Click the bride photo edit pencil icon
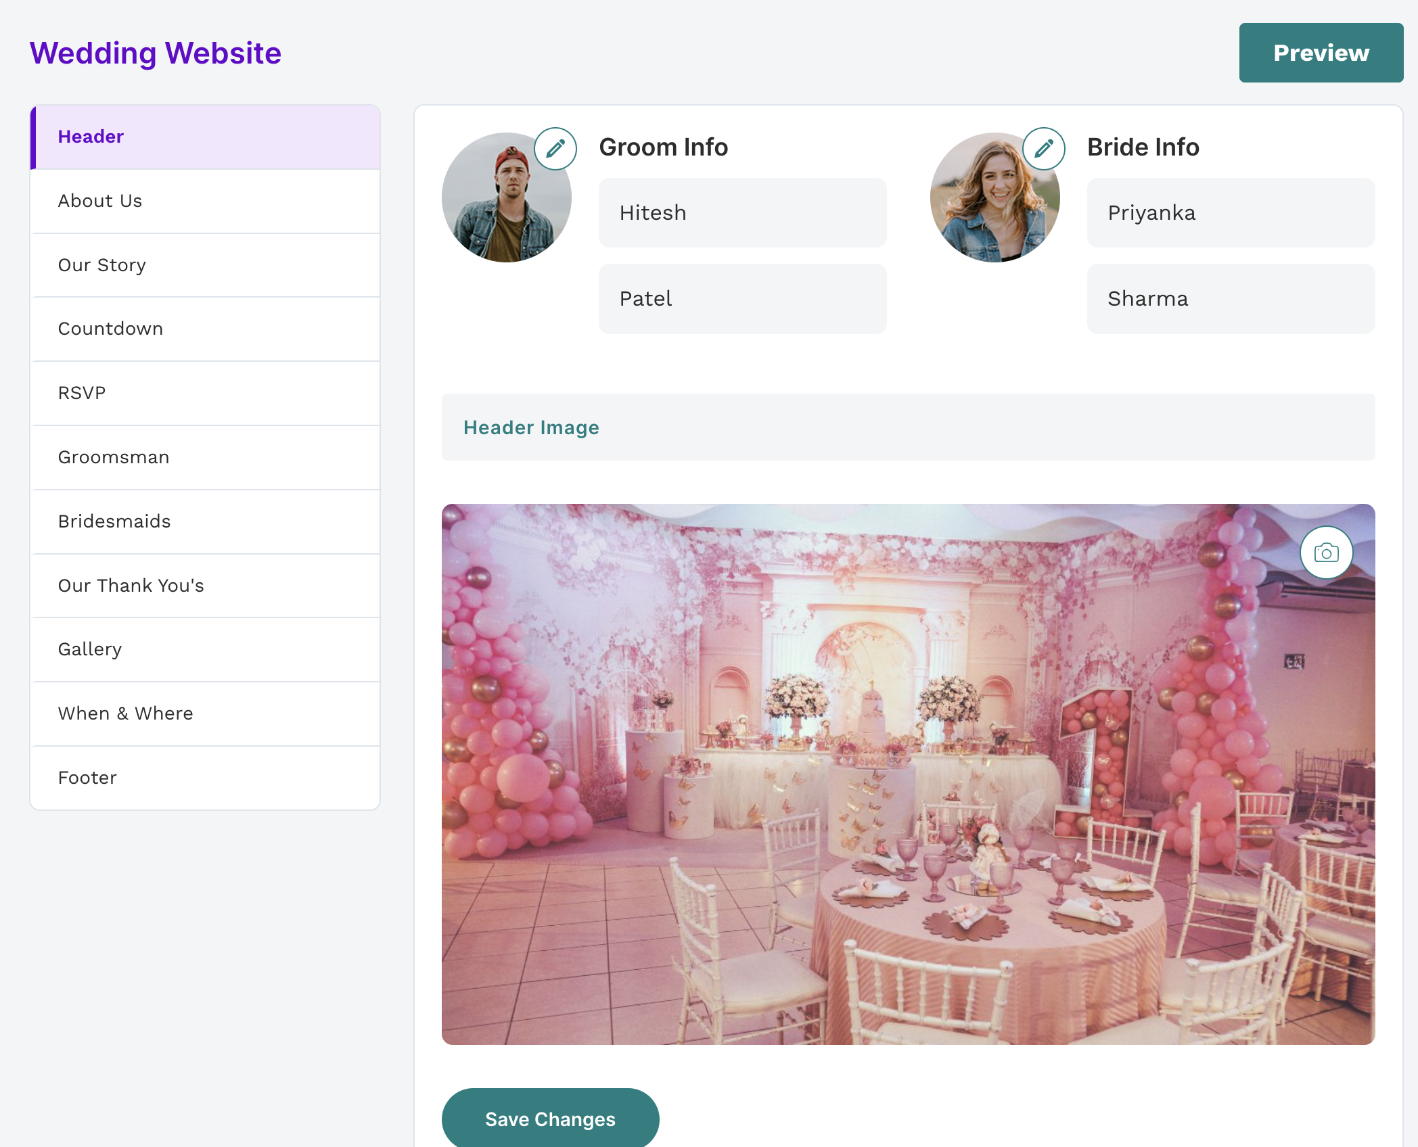This screenshot has height=1147, width=1418. pos(1044,149)
